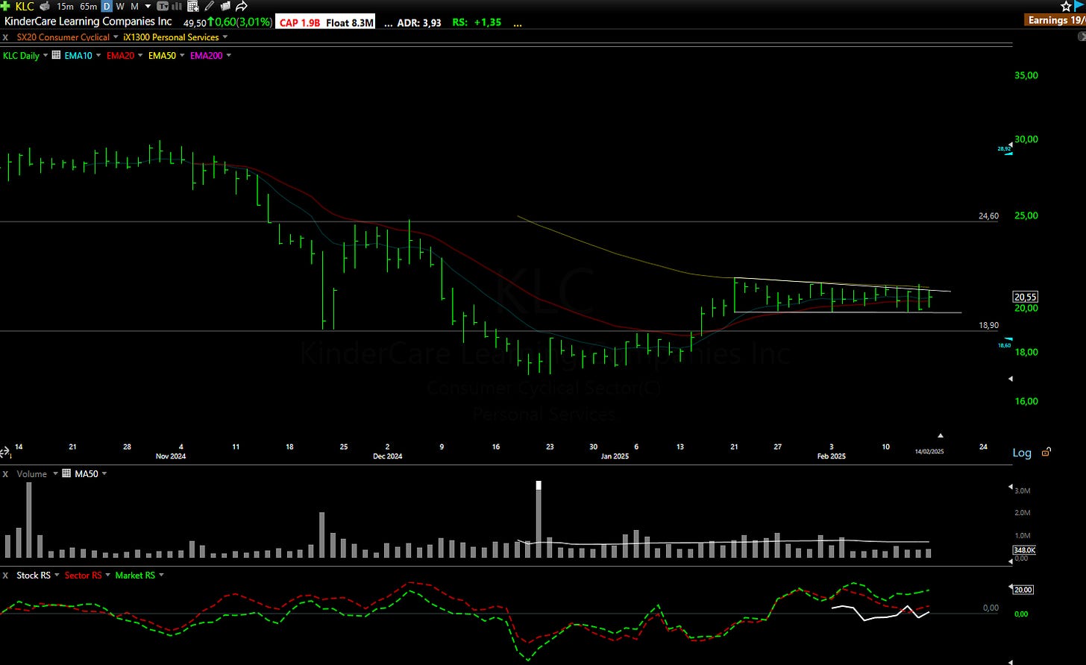Click the 20.00 RS value tag
The height and width of the screenshot is (665, 1086).
click(1023, 589)
